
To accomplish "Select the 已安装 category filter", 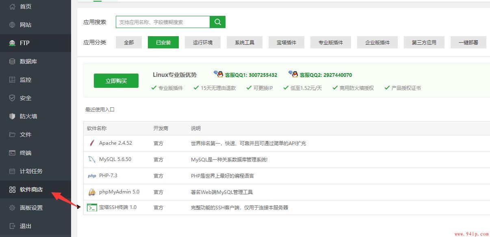I will tap(163, 42).
